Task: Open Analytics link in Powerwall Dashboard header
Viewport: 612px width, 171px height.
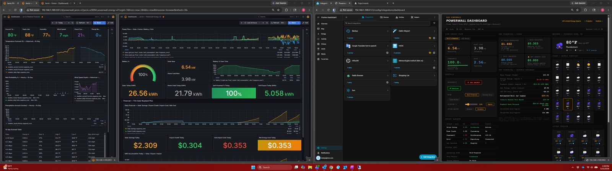Action: click(x=589, y=21)
